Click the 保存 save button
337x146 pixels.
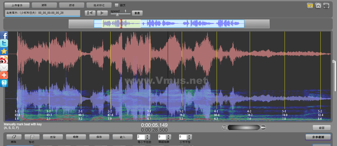pos(99,137)
